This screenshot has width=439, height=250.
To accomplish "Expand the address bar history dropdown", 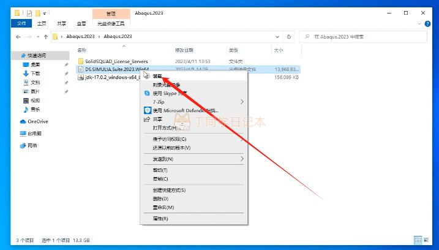I will [x=277, y=37].
